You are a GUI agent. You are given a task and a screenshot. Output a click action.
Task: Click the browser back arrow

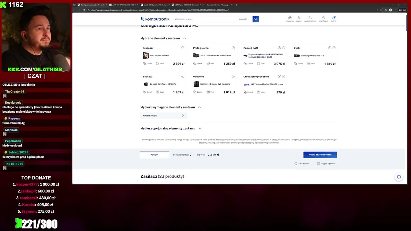[x=74, y=10]
